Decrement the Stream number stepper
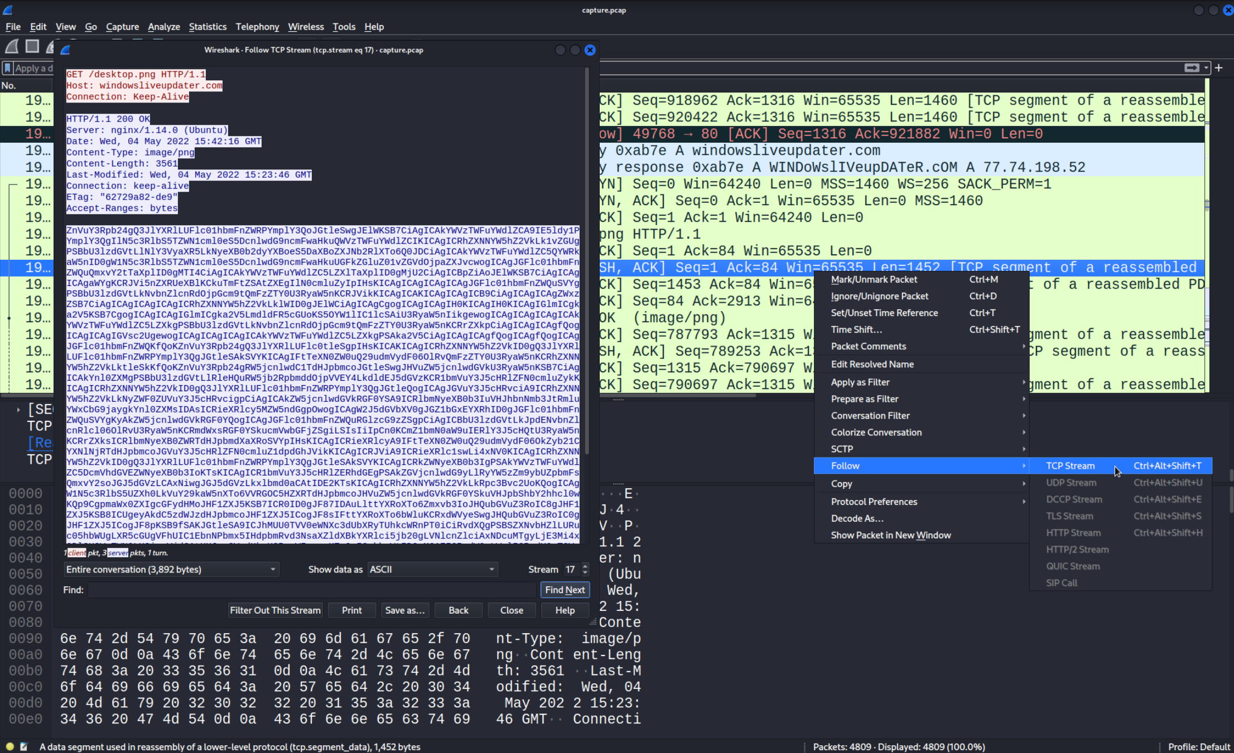This screenshot has height=753, width=1234. (x=585, y=572)
